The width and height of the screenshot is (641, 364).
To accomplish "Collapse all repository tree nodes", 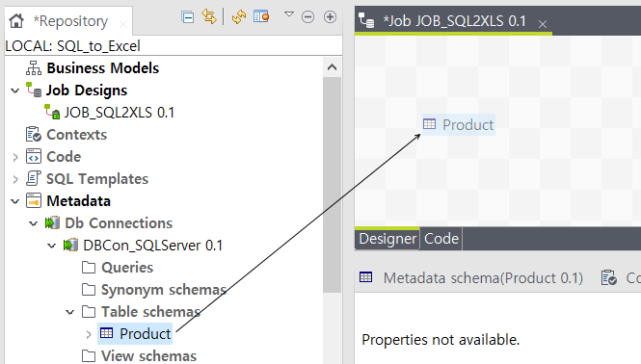I will 188,17.
